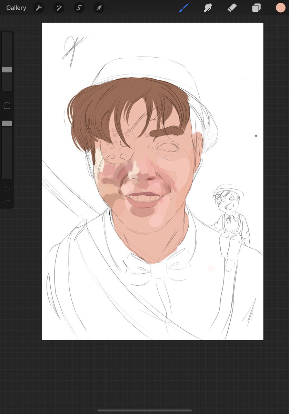Undo the last action with sidebar arrow
Image resolution: width=289 pixels, height=414 pixels.
tap(7, 188)
